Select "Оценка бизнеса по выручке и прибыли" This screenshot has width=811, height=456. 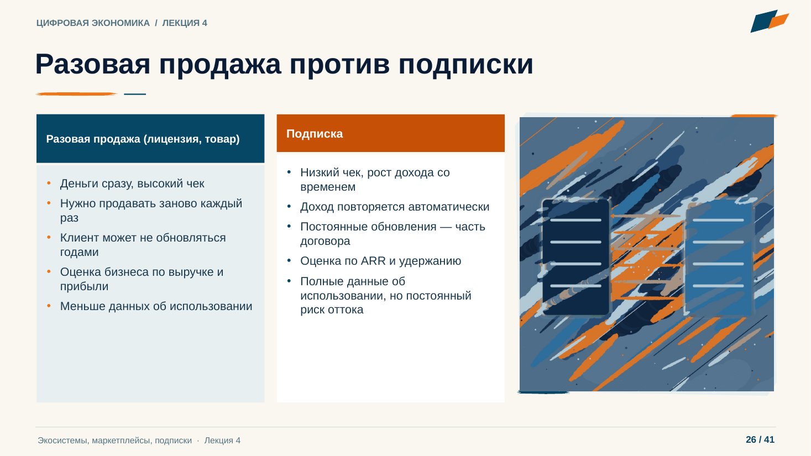(x=142, y=279)
